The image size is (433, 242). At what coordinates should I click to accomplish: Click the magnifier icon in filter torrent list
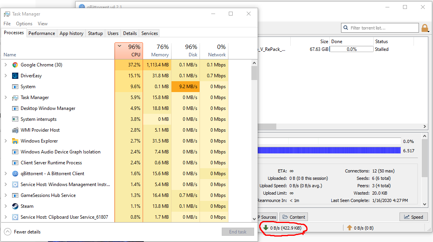(x=345, y=28)
